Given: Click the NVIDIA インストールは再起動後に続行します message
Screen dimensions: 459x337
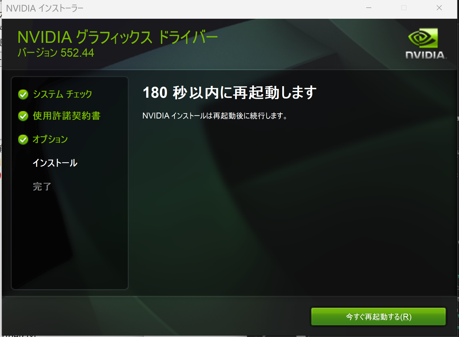Looking at the screenshot, I should click(x=215, y=116).
